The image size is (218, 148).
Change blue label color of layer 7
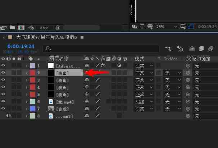(x=32, y=109)
